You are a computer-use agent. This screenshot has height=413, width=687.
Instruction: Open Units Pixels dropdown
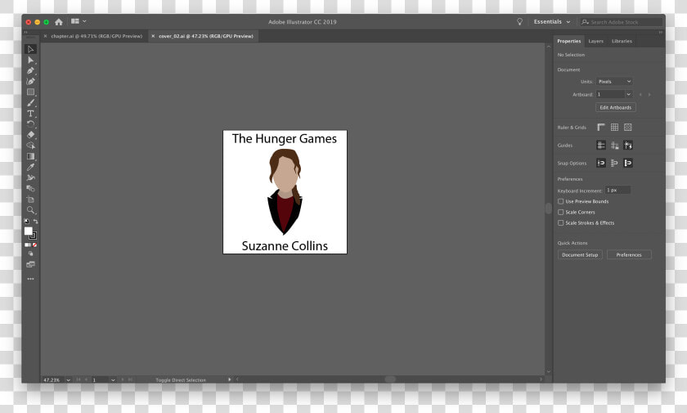click(614, 82)
